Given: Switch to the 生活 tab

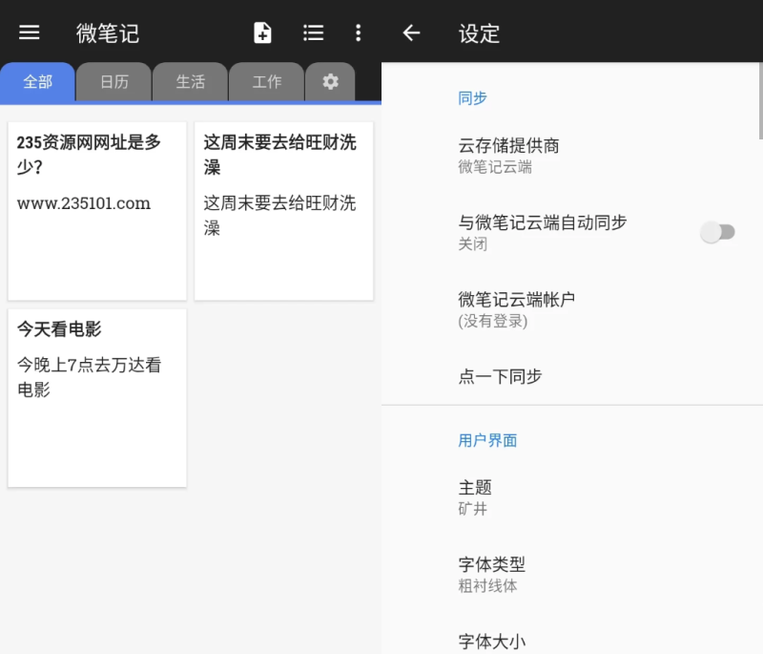Looking at the screenshot, I should click(x=190, y=82).
